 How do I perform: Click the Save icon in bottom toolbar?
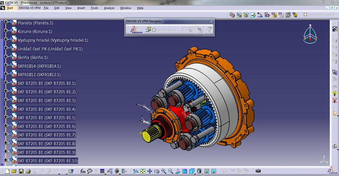21,171
